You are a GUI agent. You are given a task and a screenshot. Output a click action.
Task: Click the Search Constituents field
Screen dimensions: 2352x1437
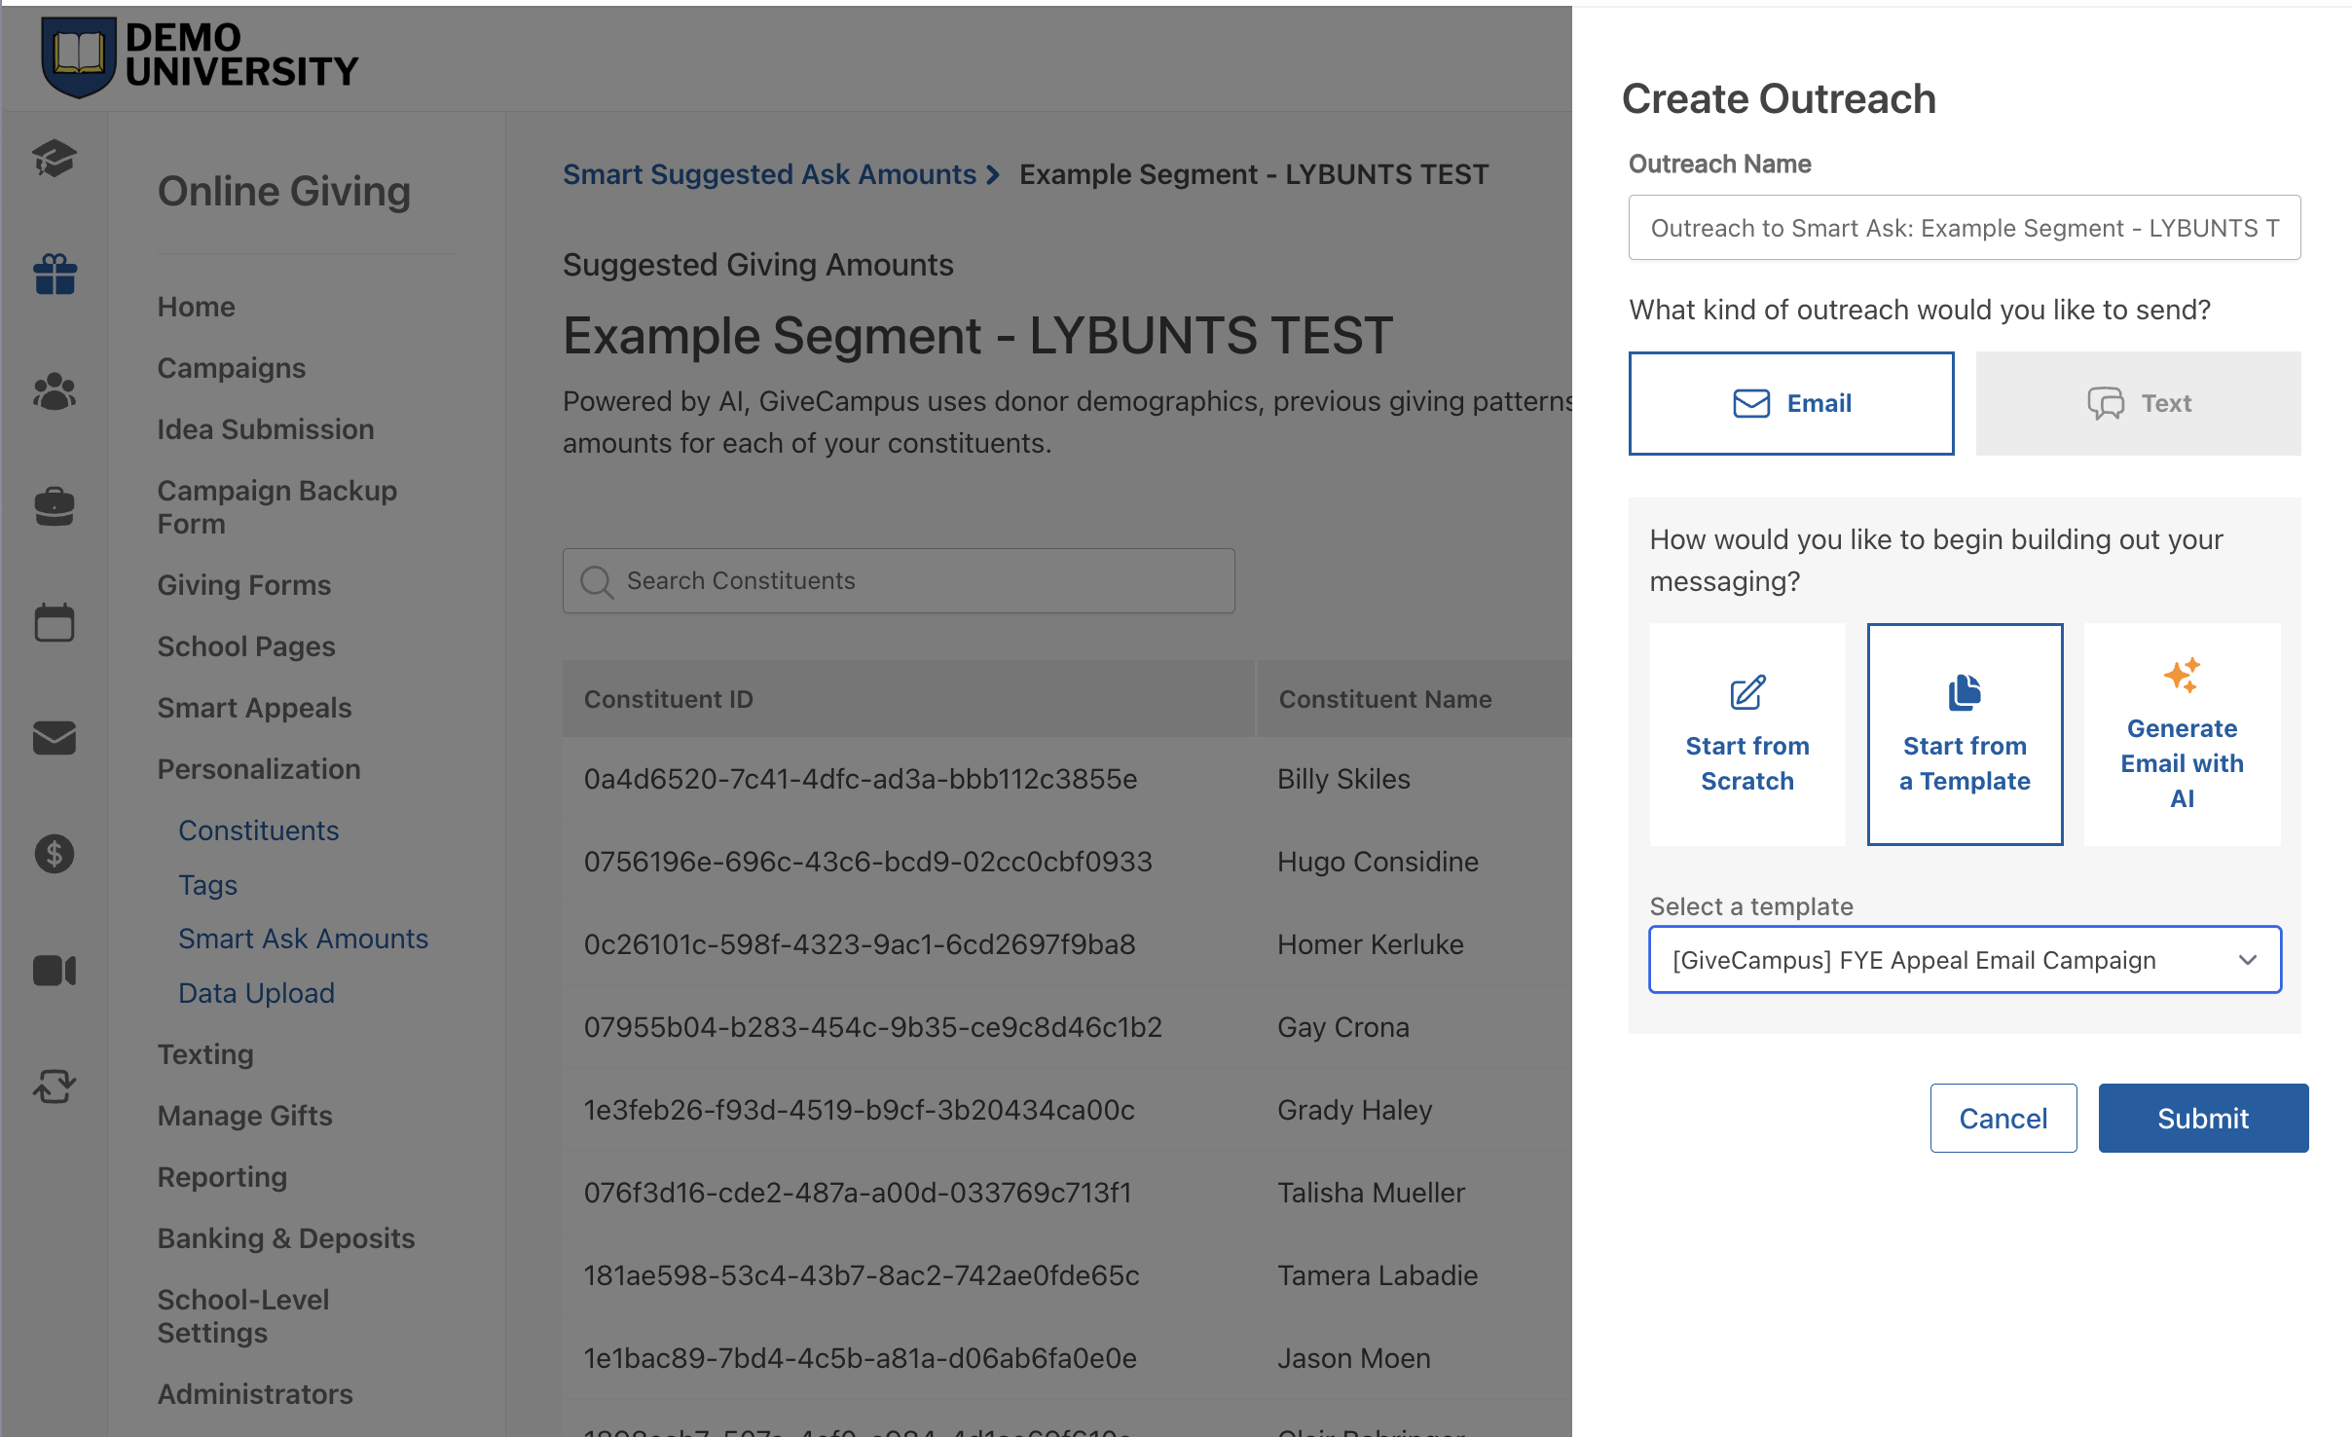pos(899,581)
